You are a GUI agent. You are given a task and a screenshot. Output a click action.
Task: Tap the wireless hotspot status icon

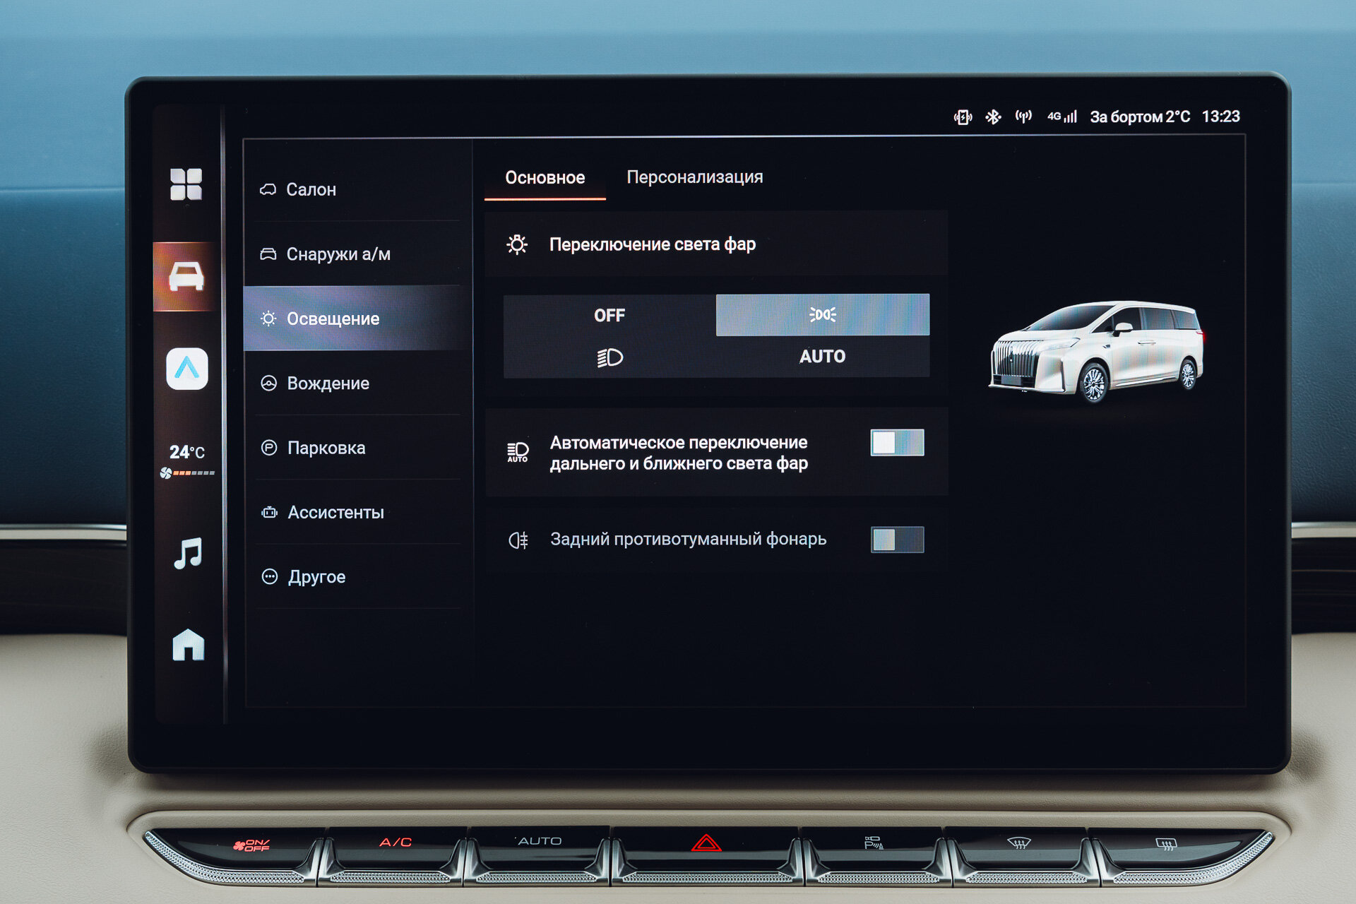pyautogui.click(x=1023, y=117)
